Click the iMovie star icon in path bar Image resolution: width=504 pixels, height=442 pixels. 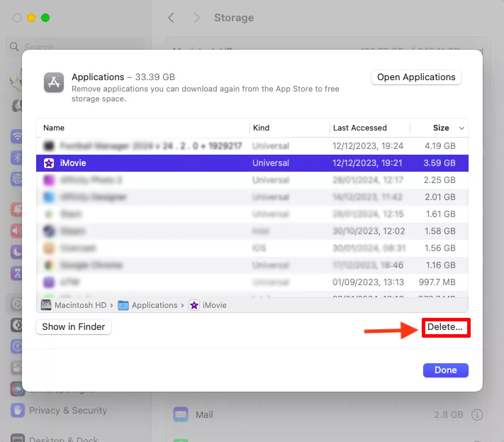(194, 305)
